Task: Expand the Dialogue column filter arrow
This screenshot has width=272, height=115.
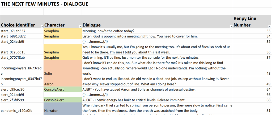Action: [x=230, y=26]
